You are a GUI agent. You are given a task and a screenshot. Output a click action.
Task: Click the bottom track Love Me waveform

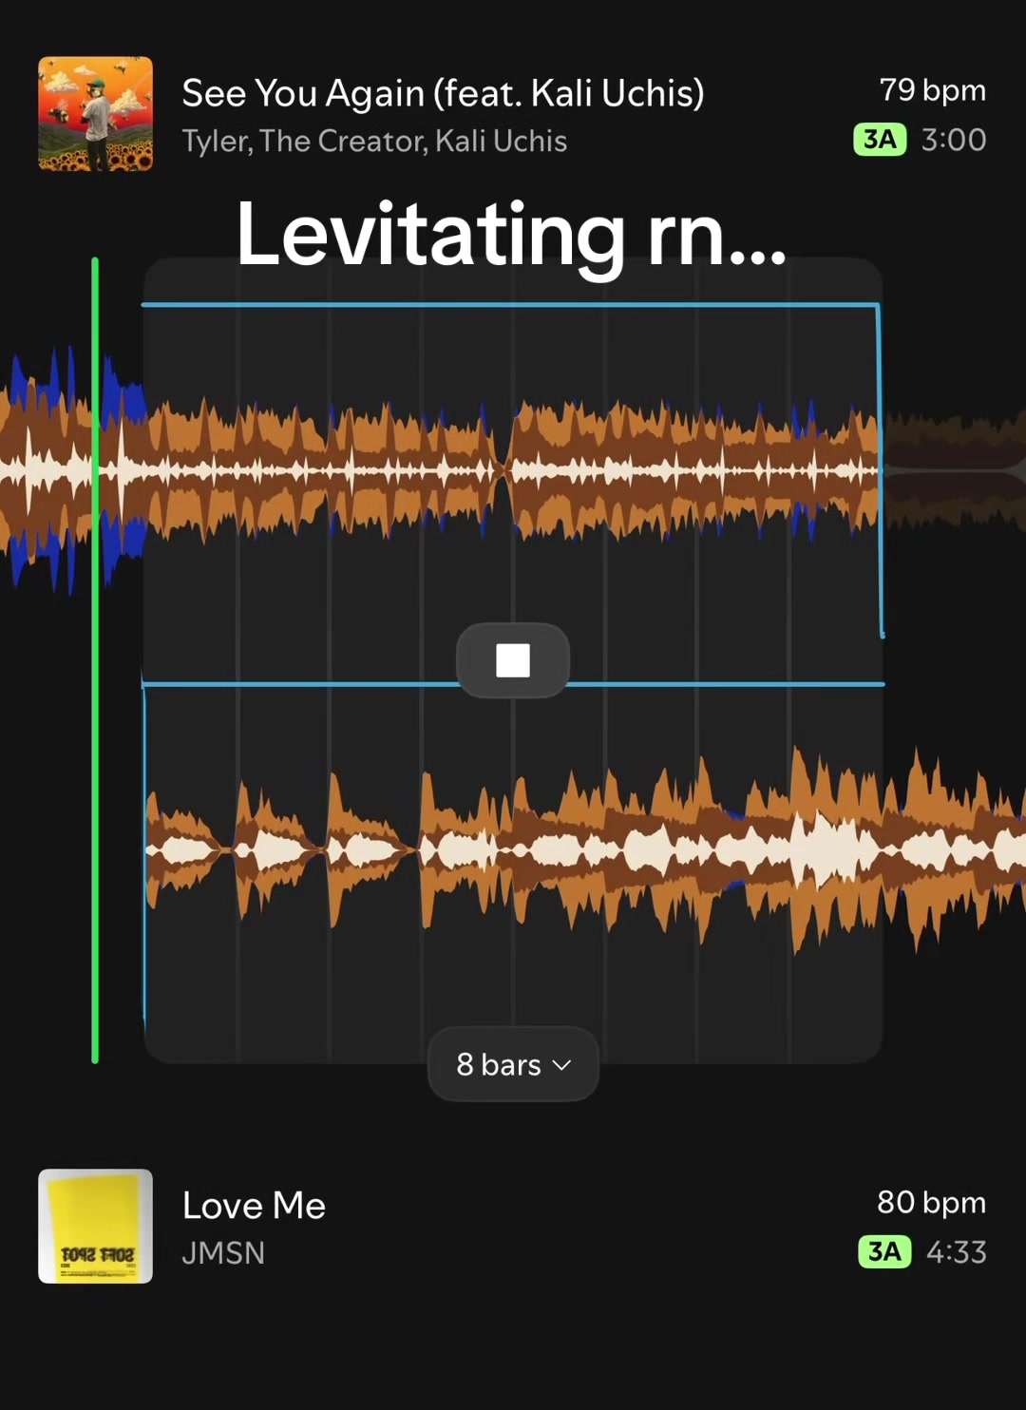click(x=584, y=850)
